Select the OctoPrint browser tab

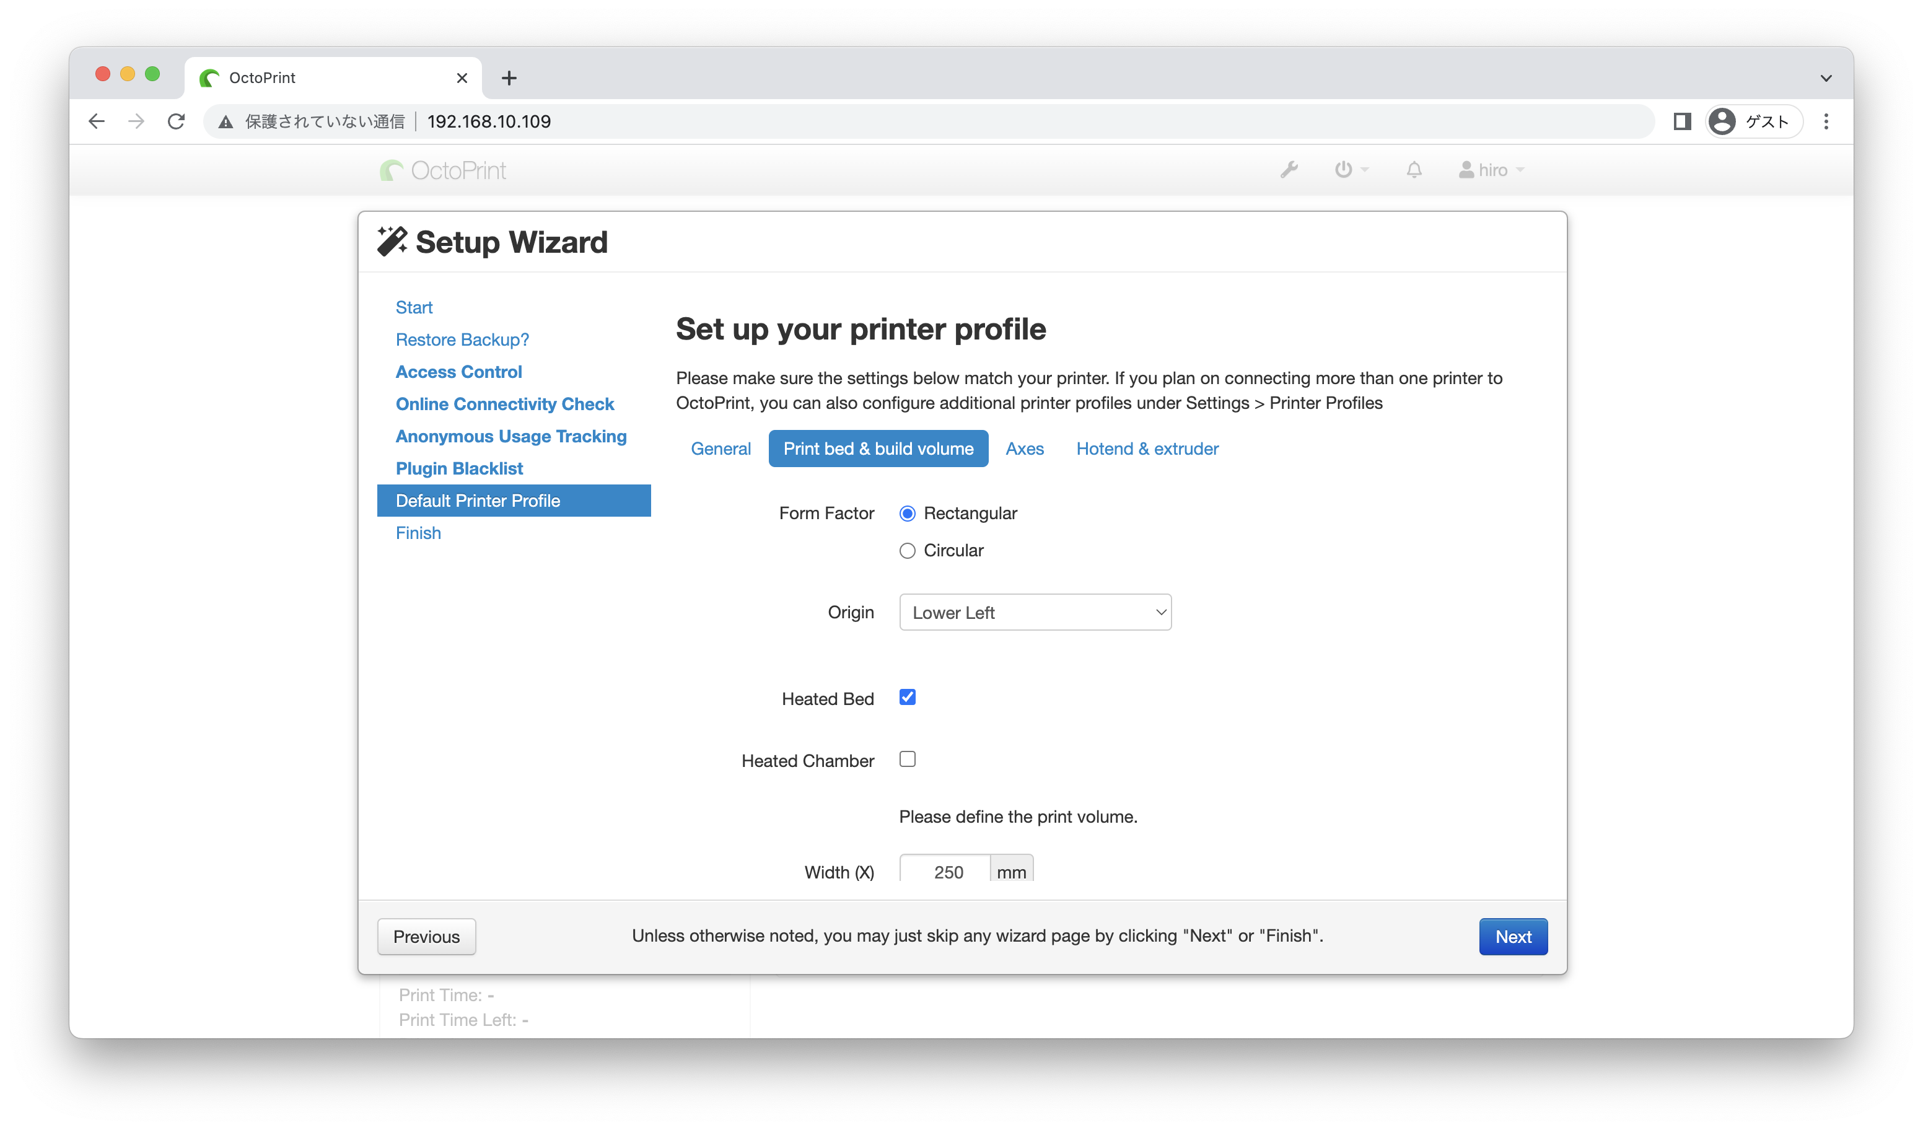(333, 78)
